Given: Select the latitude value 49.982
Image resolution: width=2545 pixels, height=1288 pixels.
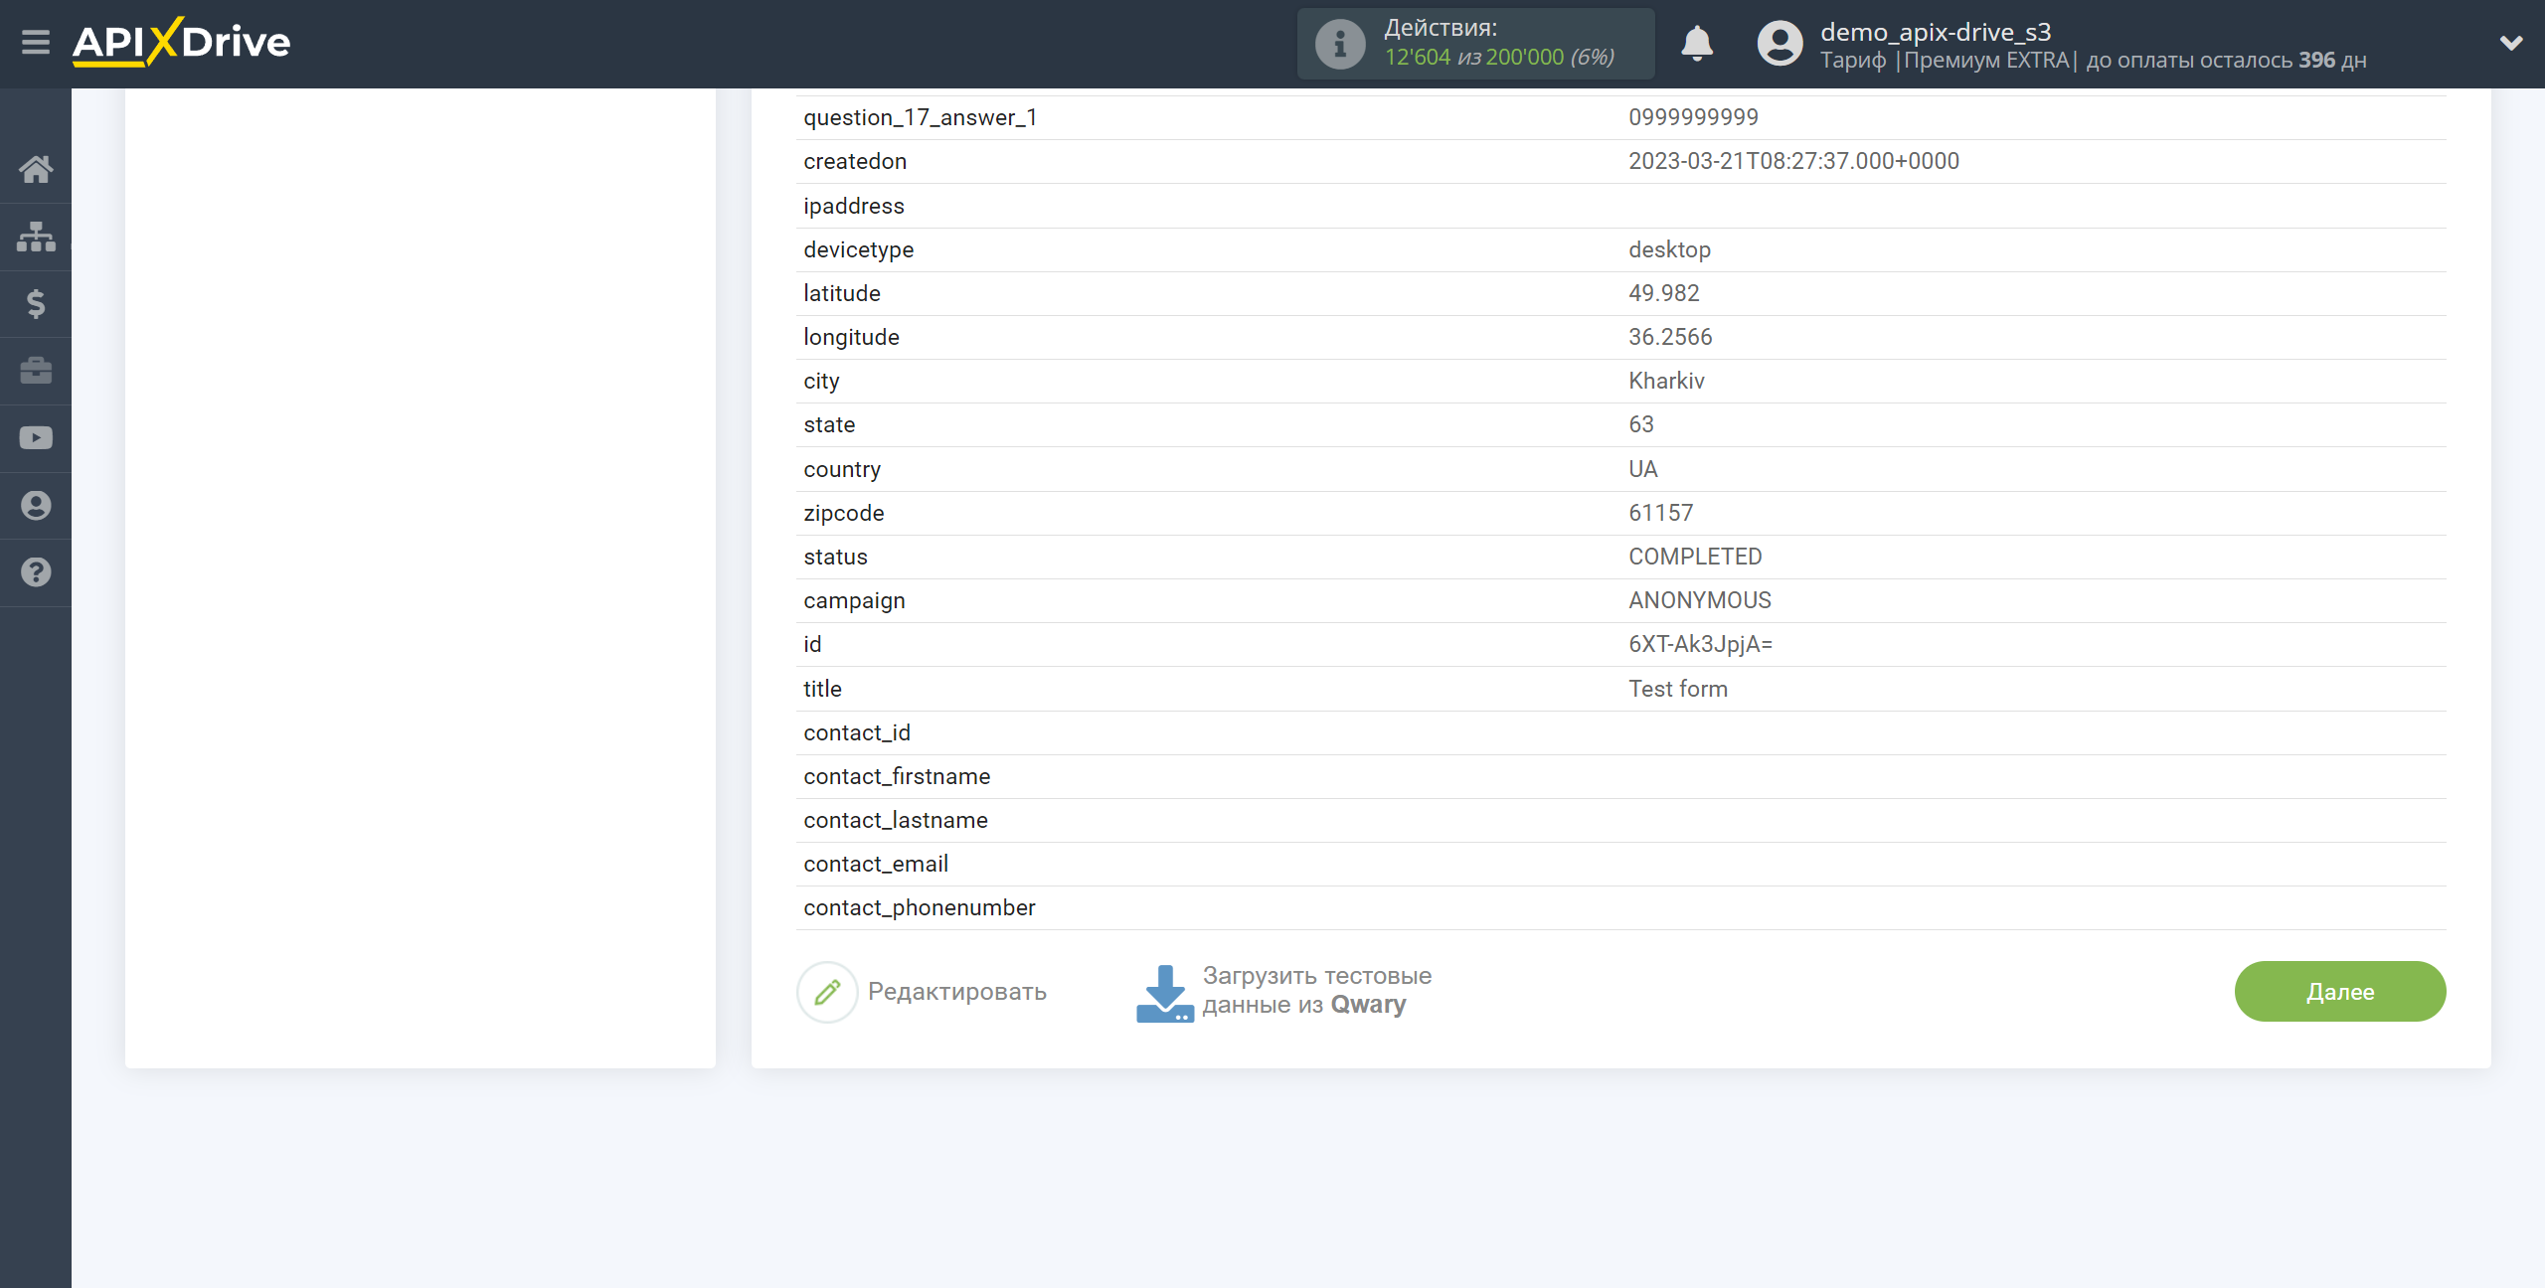Looking at the screenshot, I should point(1663,293).
